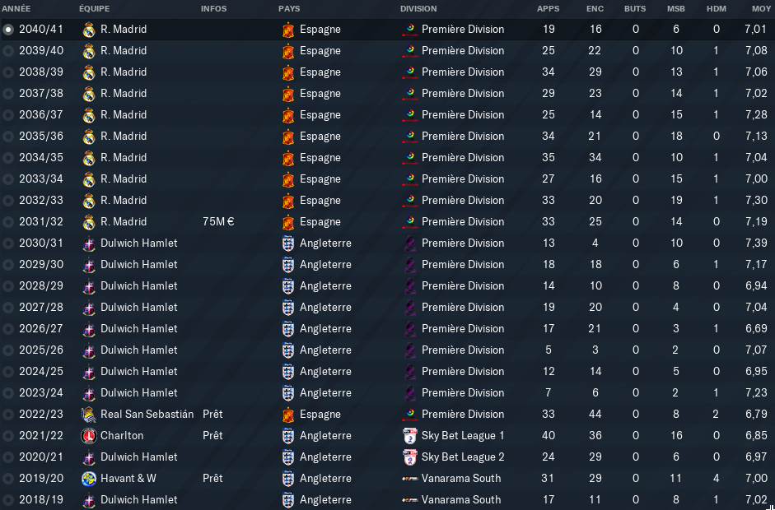
Task: Select the 2031/32 season radio button
Action: point(8,221)
